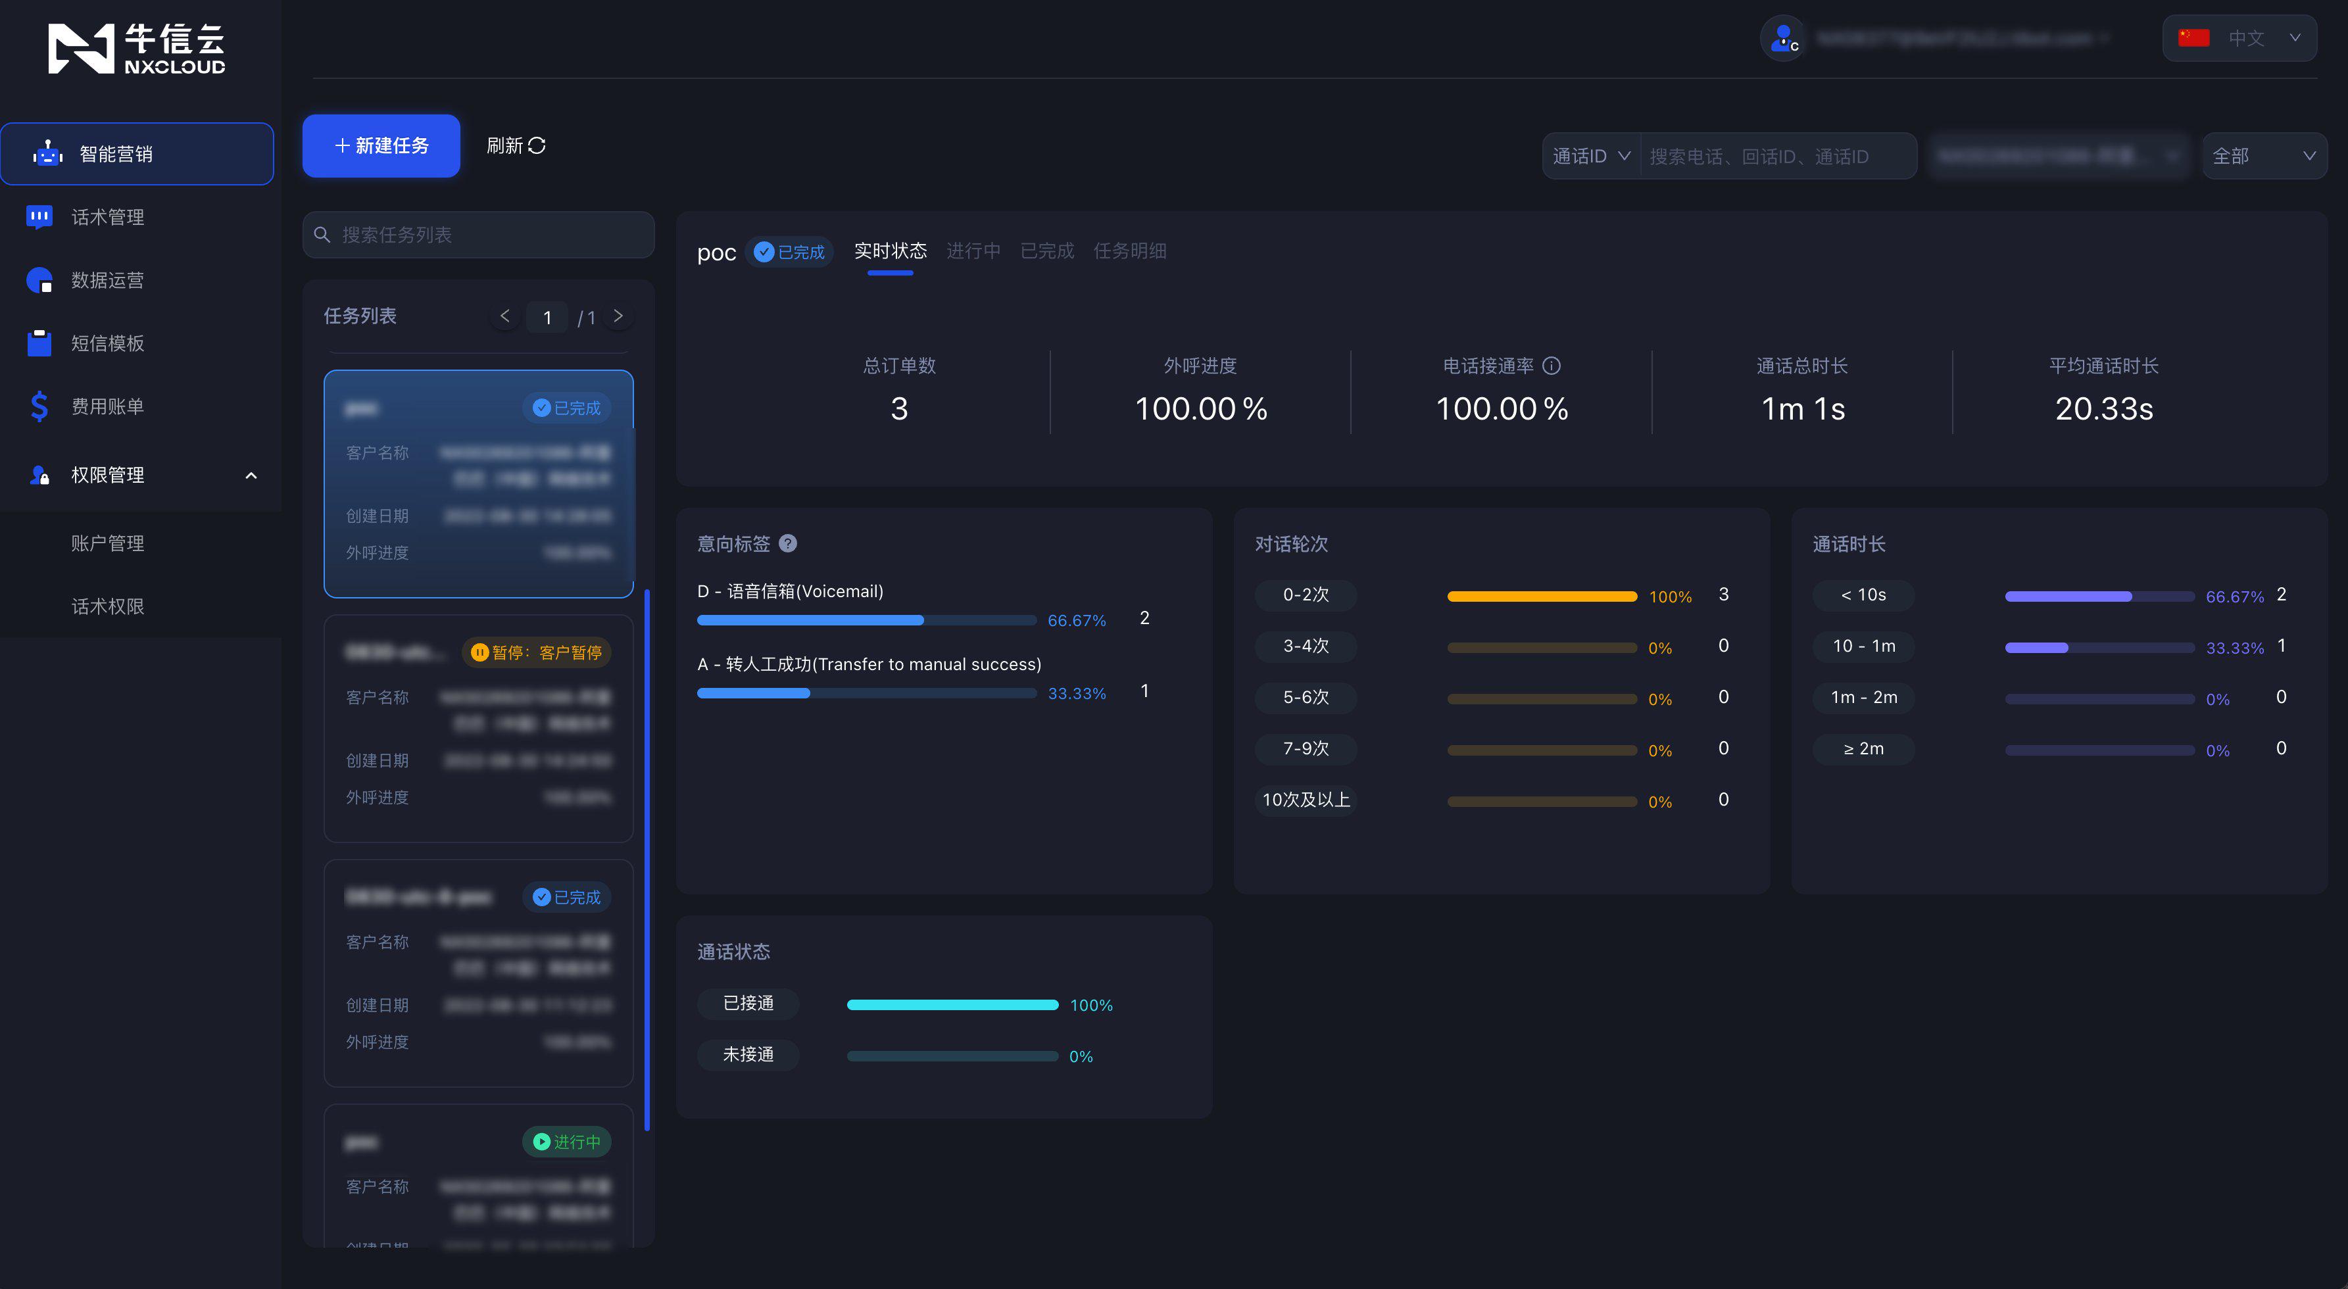Click the play icon on 进行中 badge
This screenshot has height=1289, width=2348.
(541, 1141)
